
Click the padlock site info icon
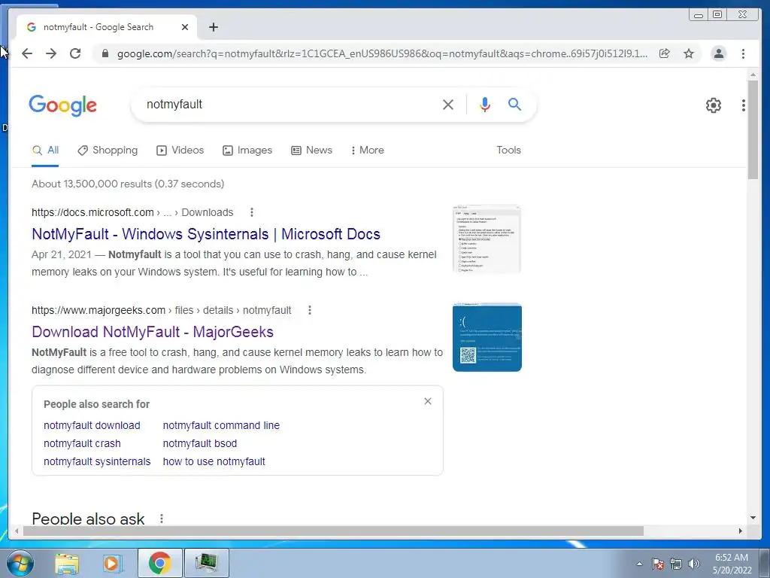pyautogui.click(x=105, y=53)
